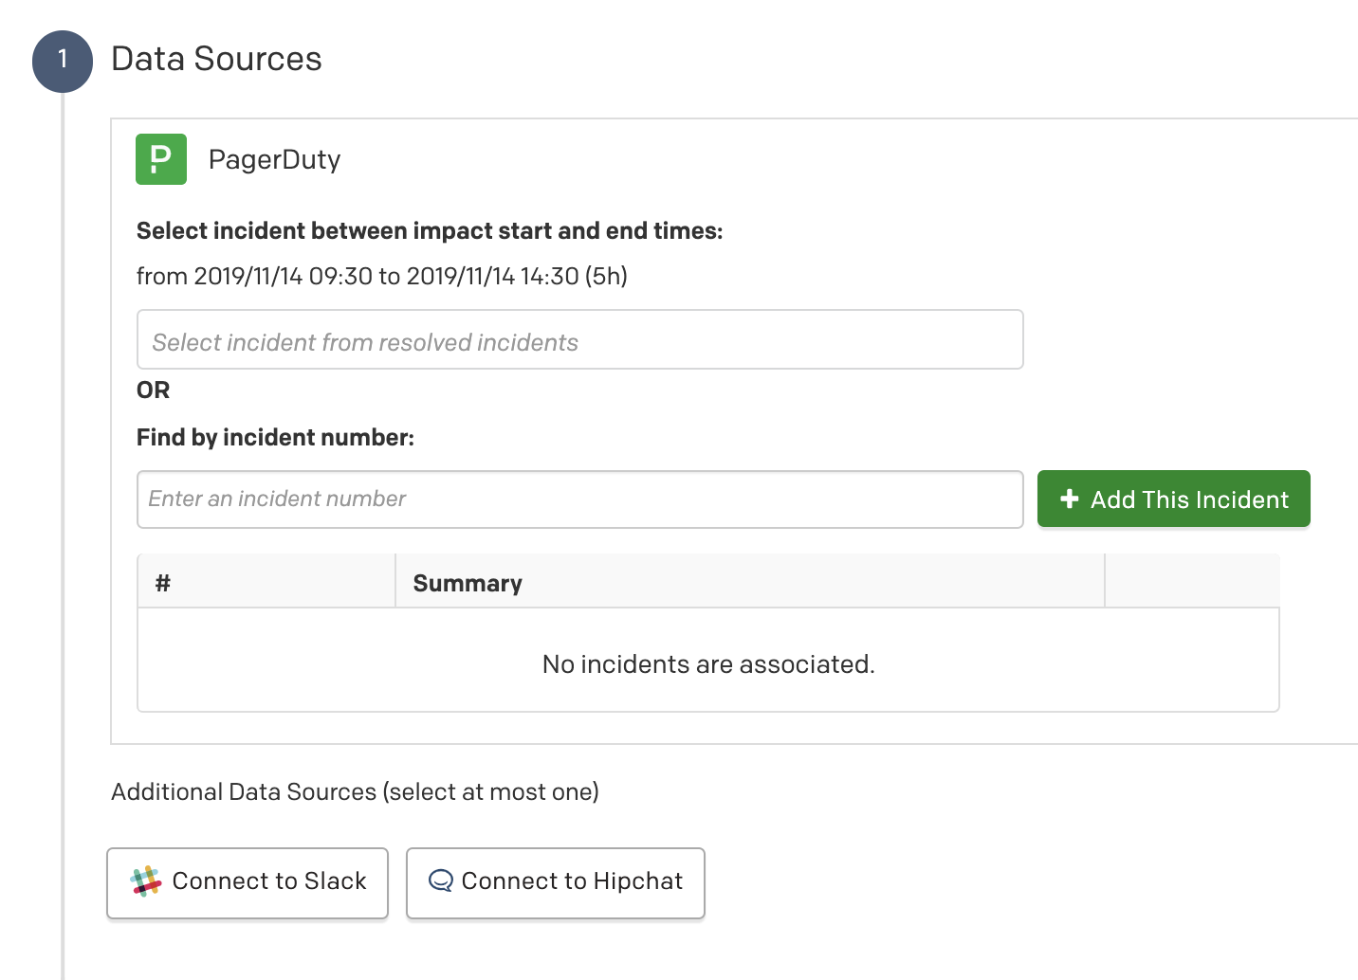The image size is (1358, 980).
Task: Connect the Hipchat data source
Action: point(555,882)
